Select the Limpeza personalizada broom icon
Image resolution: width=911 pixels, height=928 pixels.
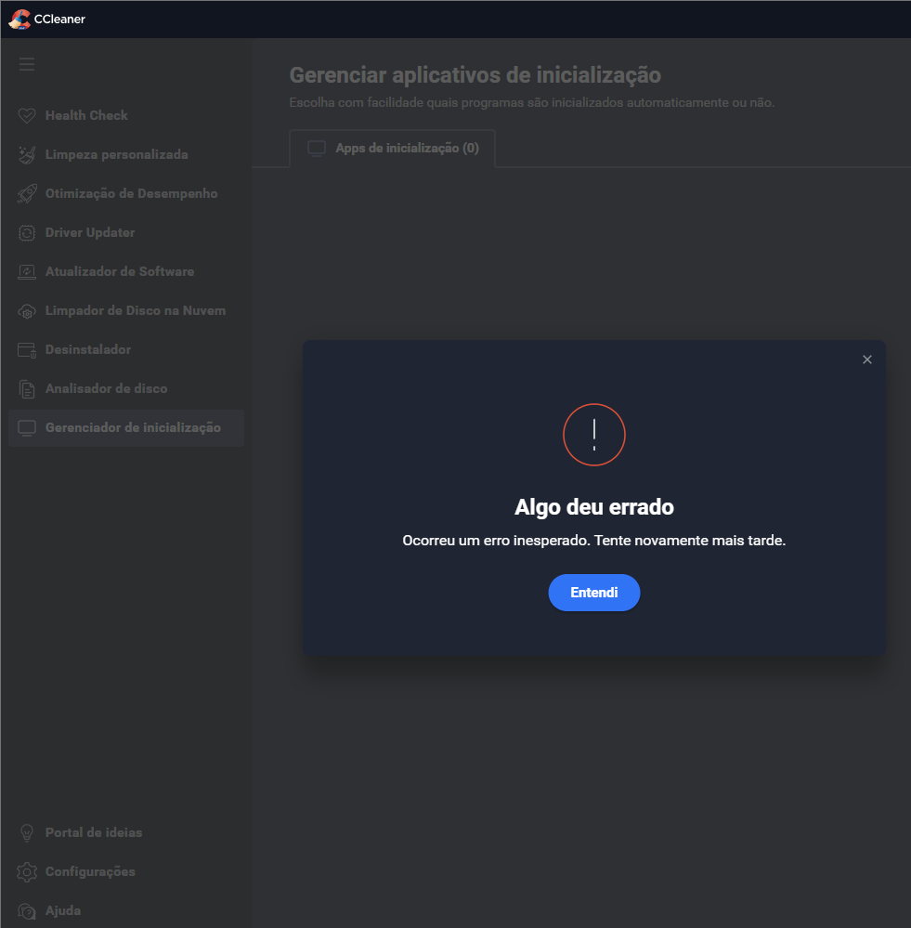pos(27,154)
